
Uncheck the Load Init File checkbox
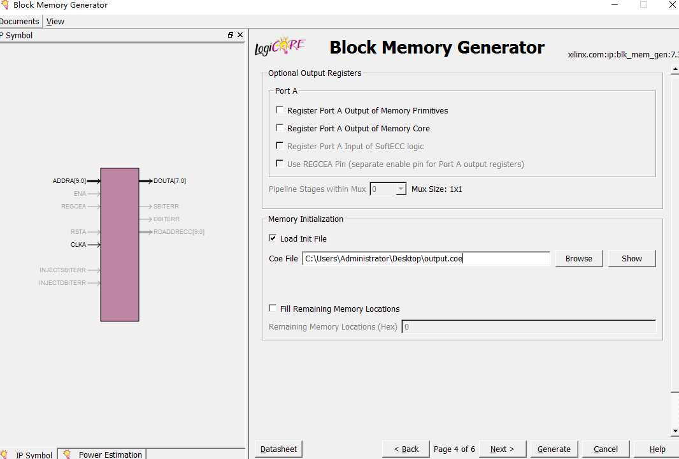(273, 238)
